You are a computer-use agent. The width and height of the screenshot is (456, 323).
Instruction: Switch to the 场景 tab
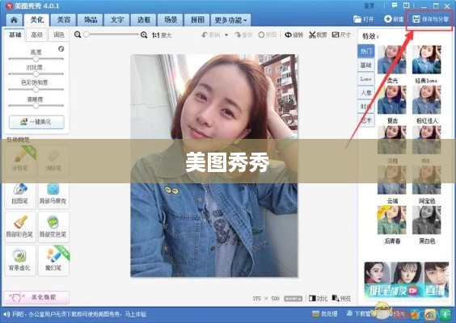point(171,19)
